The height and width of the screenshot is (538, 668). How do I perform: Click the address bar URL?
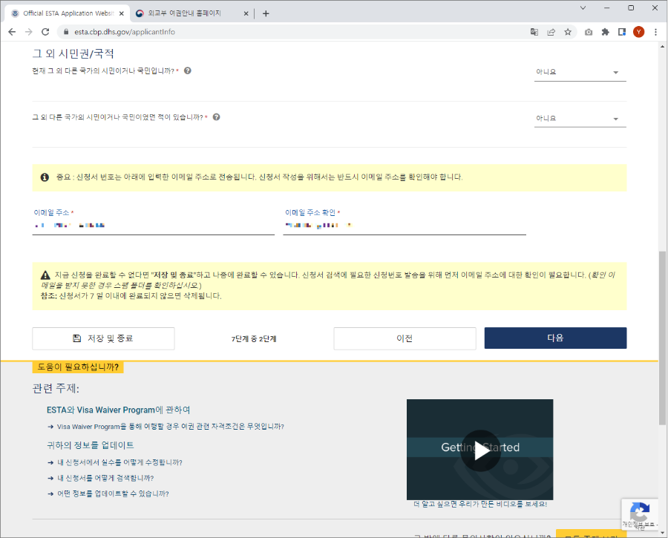coord(125,32)
